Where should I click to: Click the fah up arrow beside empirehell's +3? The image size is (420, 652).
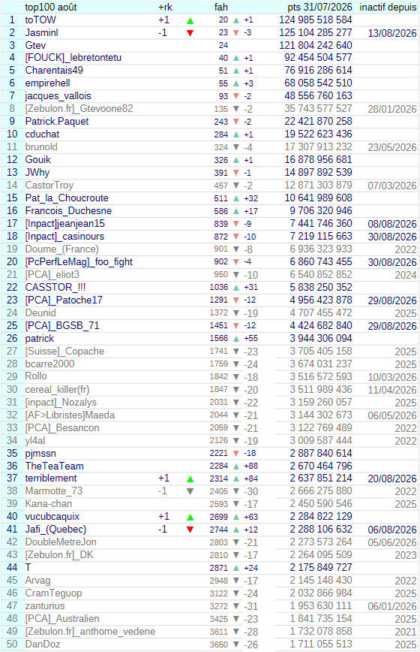236,83
